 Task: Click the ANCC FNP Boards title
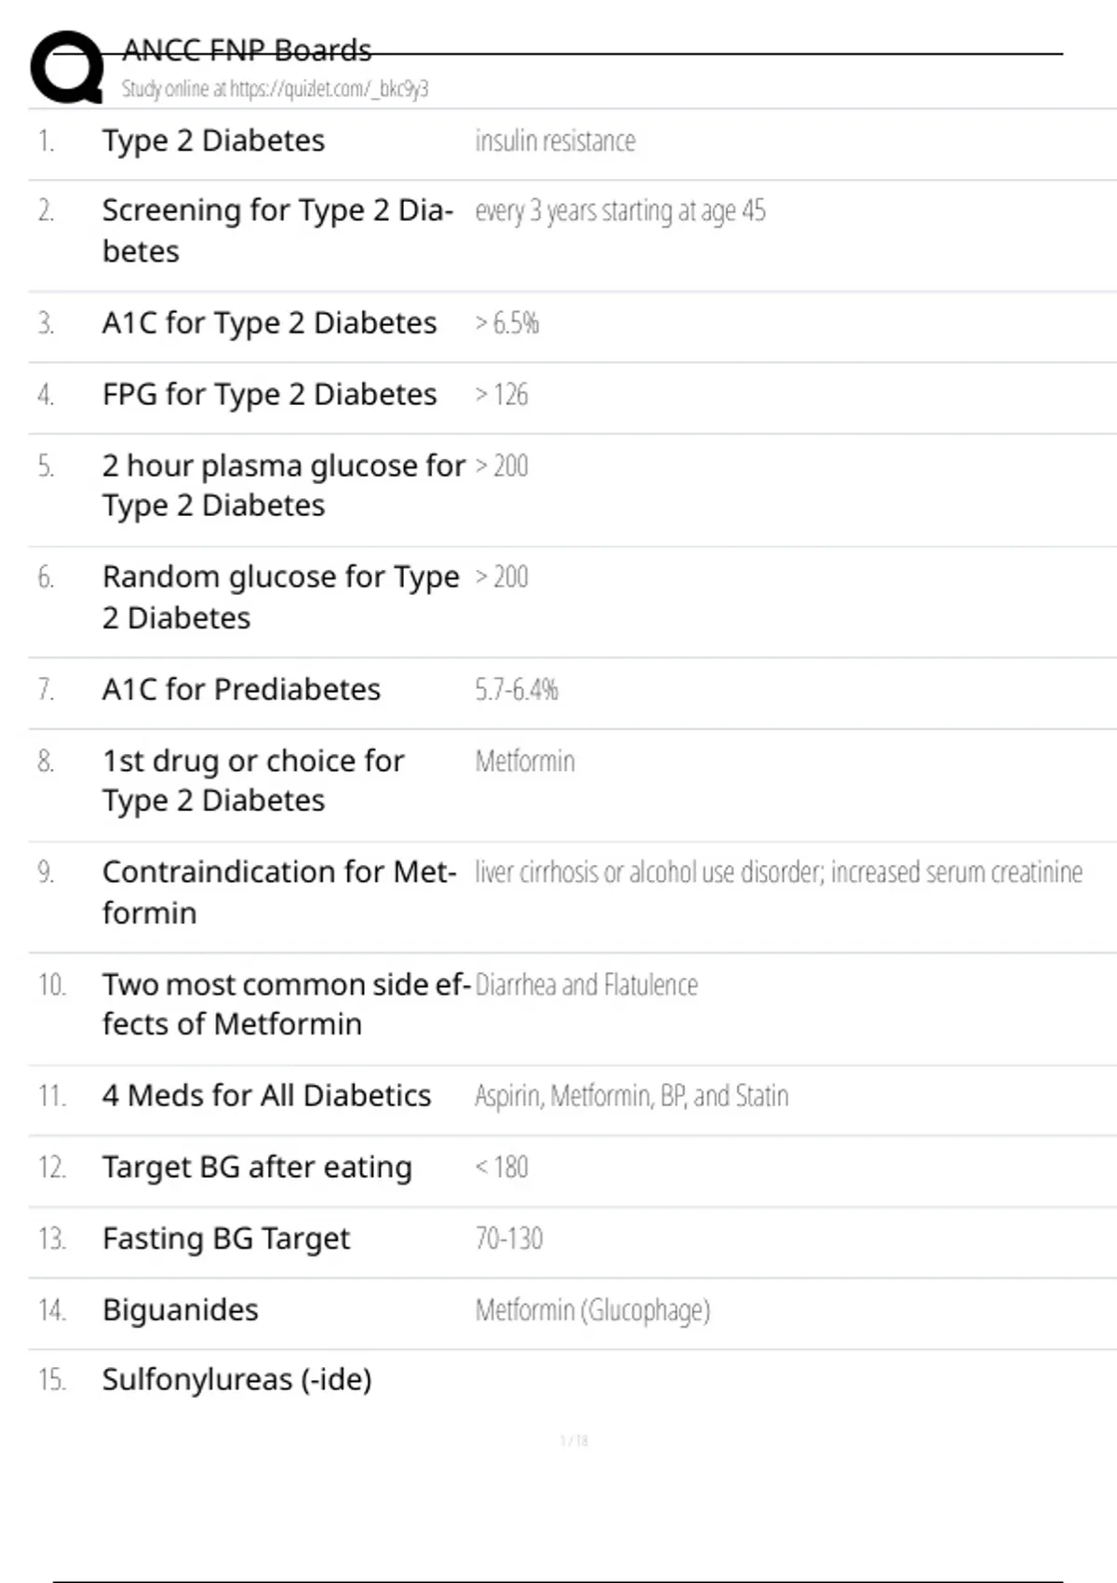pos(247,50)
